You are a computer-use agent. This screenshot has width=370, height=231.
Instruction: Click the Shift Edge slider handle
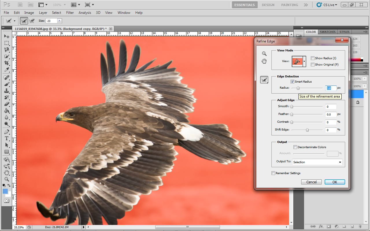click(307, 130)
